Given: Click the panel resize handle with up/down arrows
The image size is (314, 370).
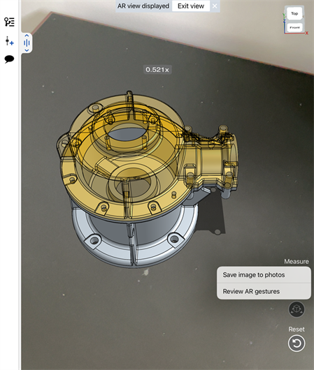Looking at the screenshot, I should coord(27,43).
